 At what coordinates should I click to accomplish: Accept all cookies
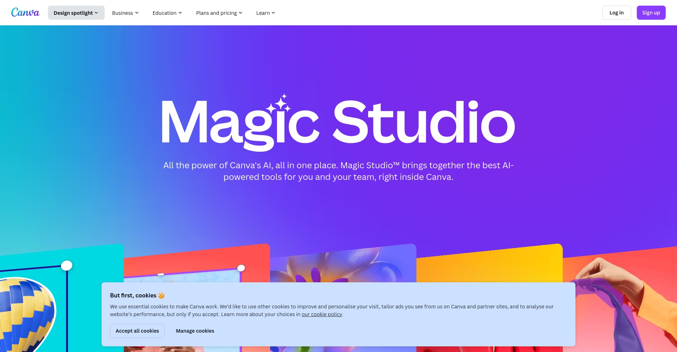coord(137,331)
